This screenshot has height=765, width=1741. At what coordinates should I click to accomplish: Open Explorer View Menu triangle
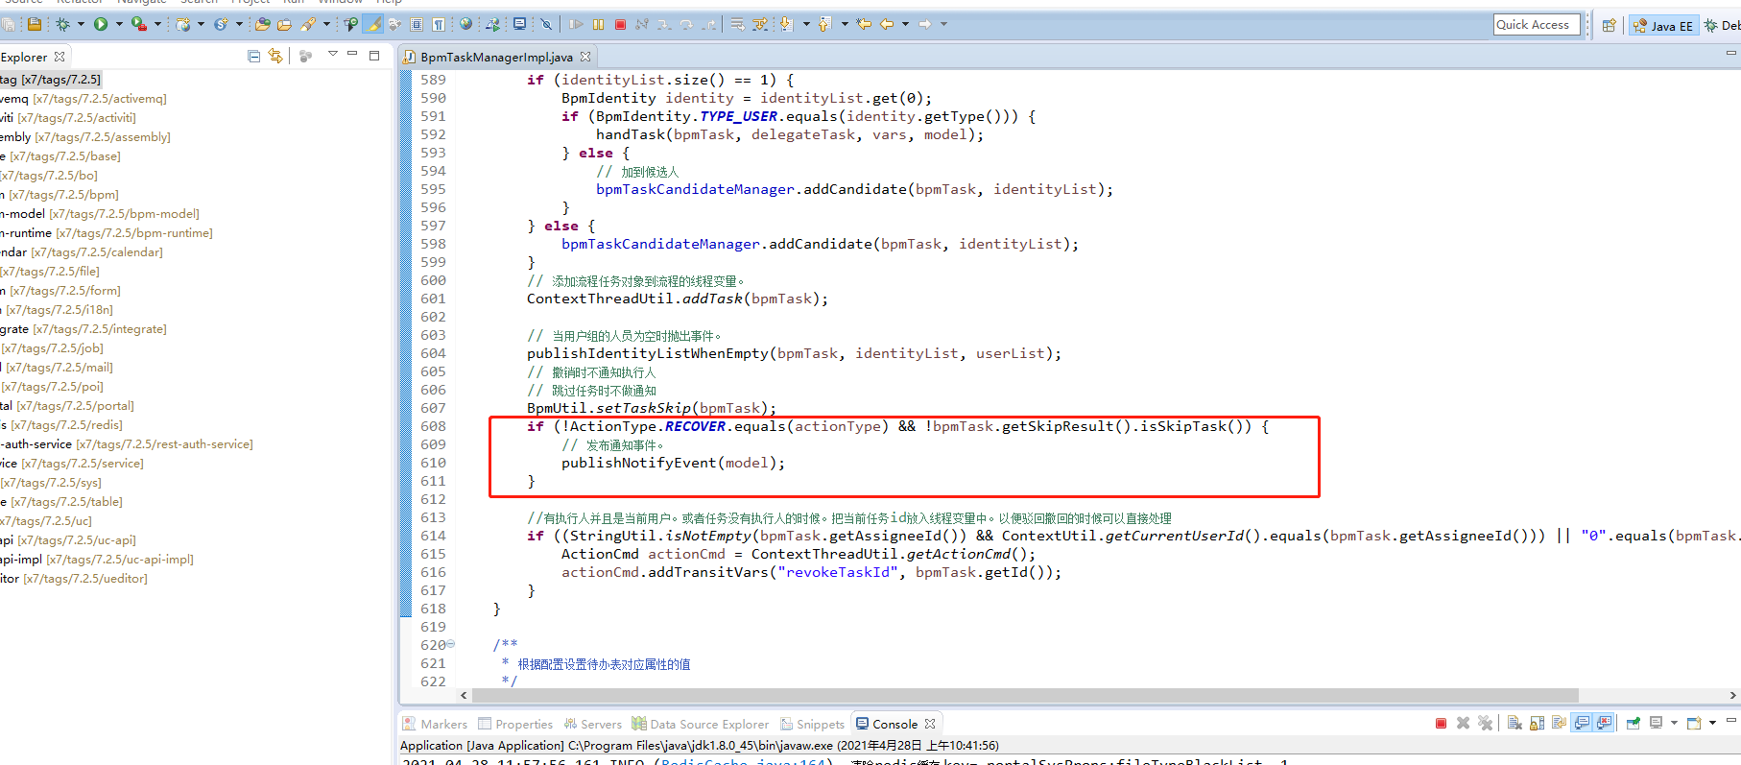pyautogui.click(x=332, y=55)
